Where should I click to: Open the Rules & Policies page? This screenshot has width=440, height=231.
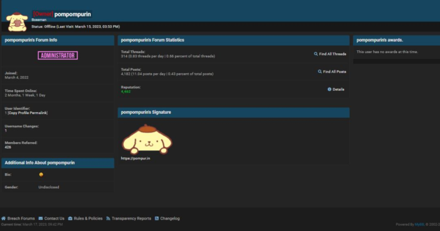click(88, 218)
